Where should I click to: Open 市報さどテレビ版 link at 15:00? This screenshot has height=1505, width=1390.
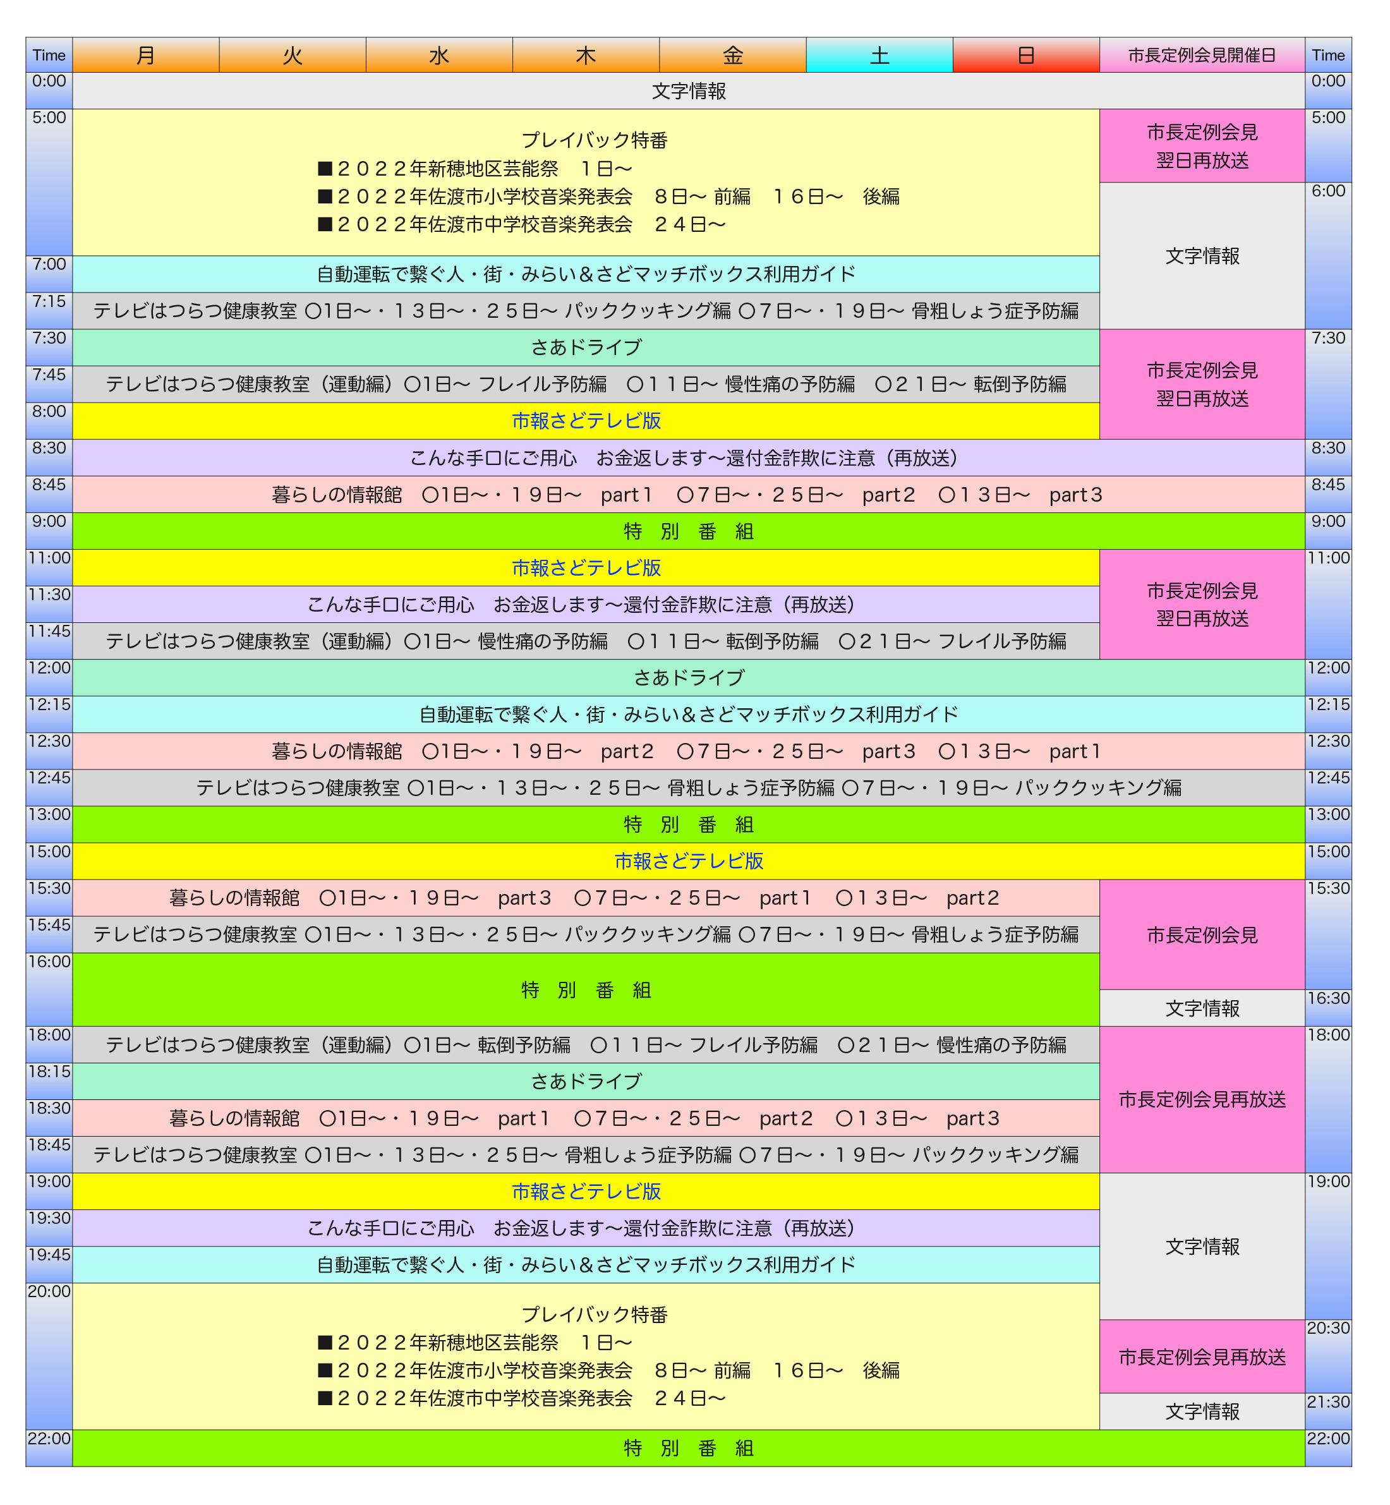coord(688,861)
